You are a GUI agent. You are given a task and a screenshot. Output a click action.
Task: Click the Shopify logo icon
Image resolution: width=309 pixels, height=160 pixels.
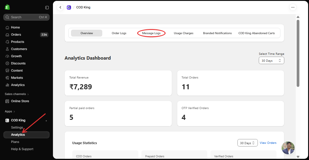tap(7, 7)
